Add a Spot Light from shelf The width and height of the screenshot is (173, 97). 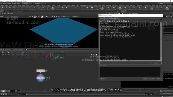pos(92,8)
